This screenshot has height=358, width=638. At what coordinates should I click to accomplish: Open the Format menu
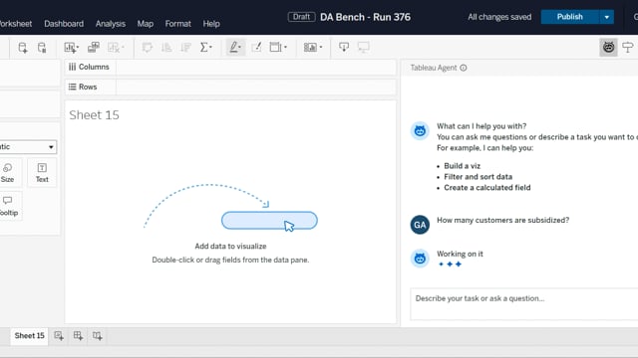point(177,24)
